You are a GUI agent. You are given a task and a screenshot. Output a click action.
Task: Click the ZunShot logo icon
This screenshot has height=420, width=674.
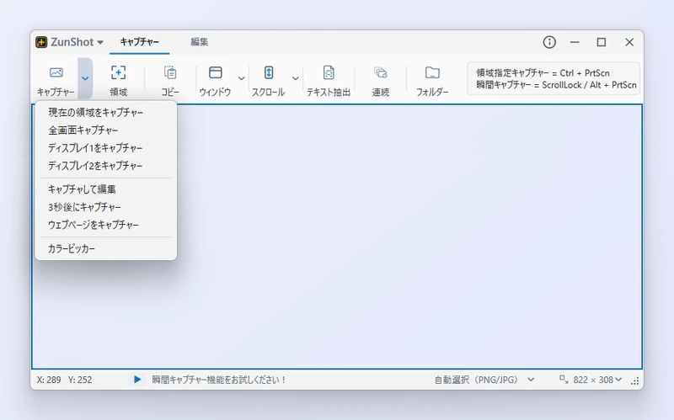pos(41,42)
